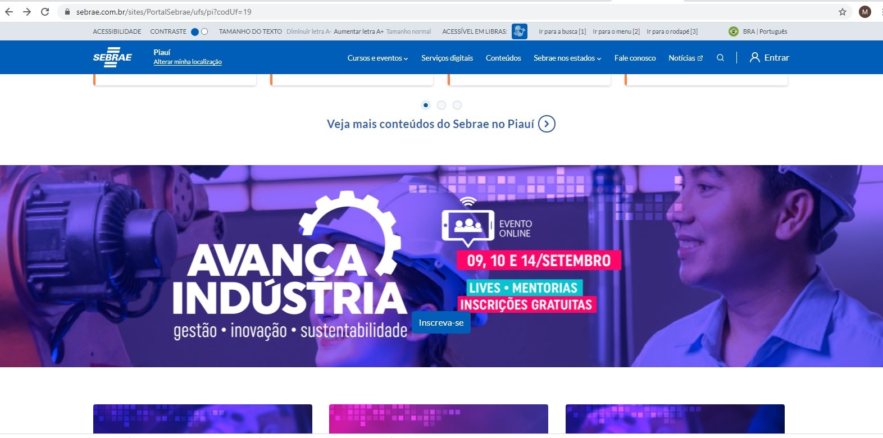
Task: Click the Sebrae logo
Action: tap(112, 57)
